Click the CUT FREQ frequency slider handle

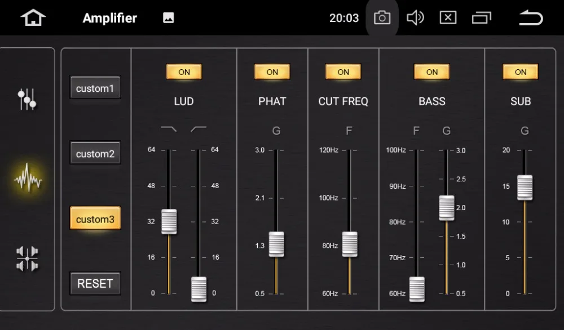(350, 244)
